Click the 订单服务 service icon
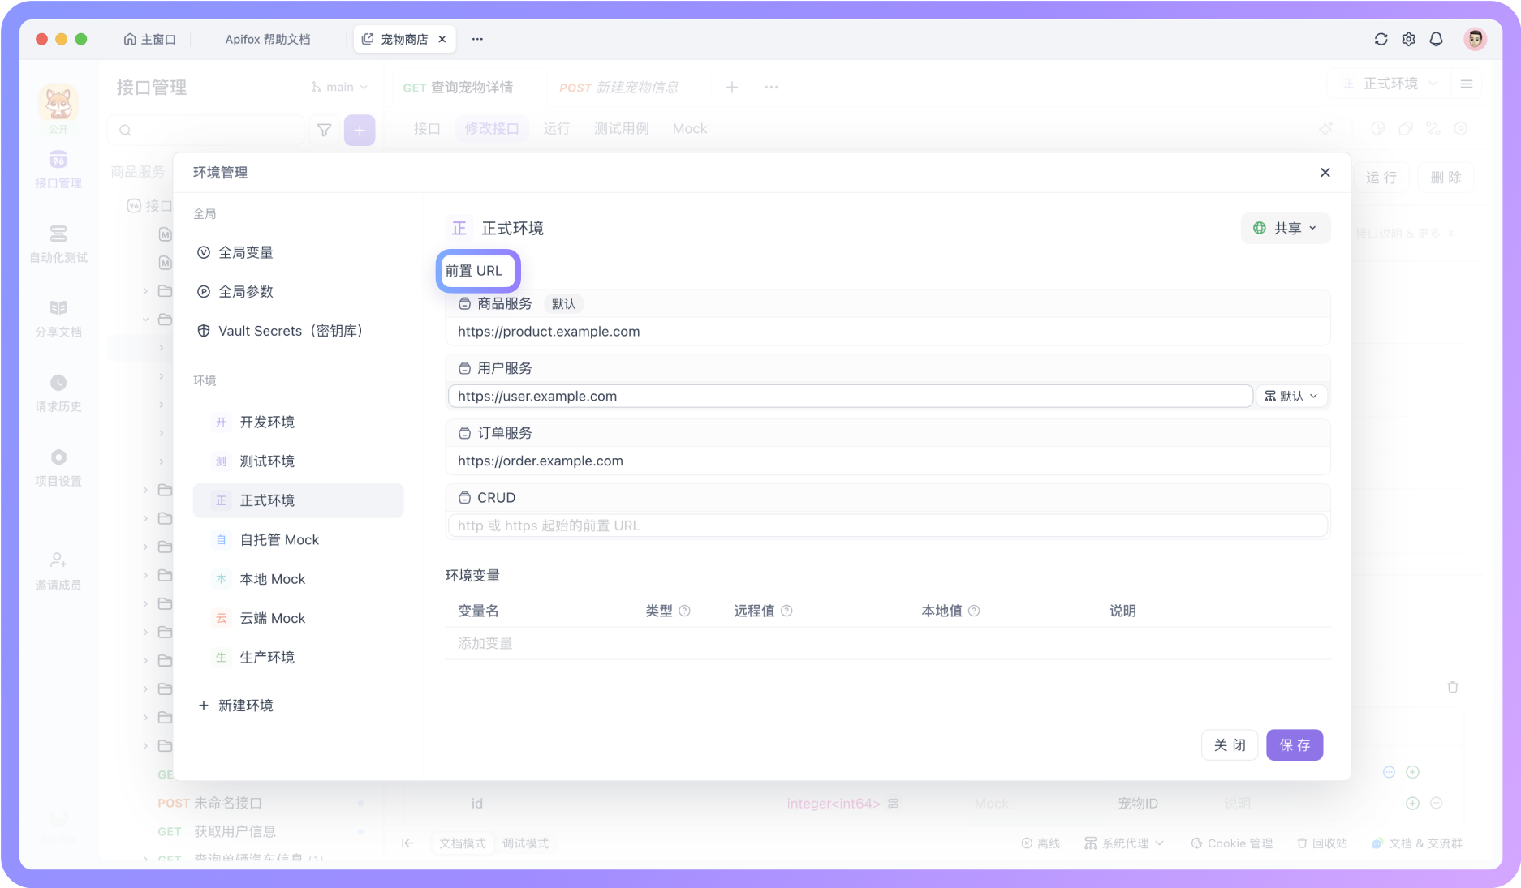Viewport: 1521px width, 888px height. (464, 433)
